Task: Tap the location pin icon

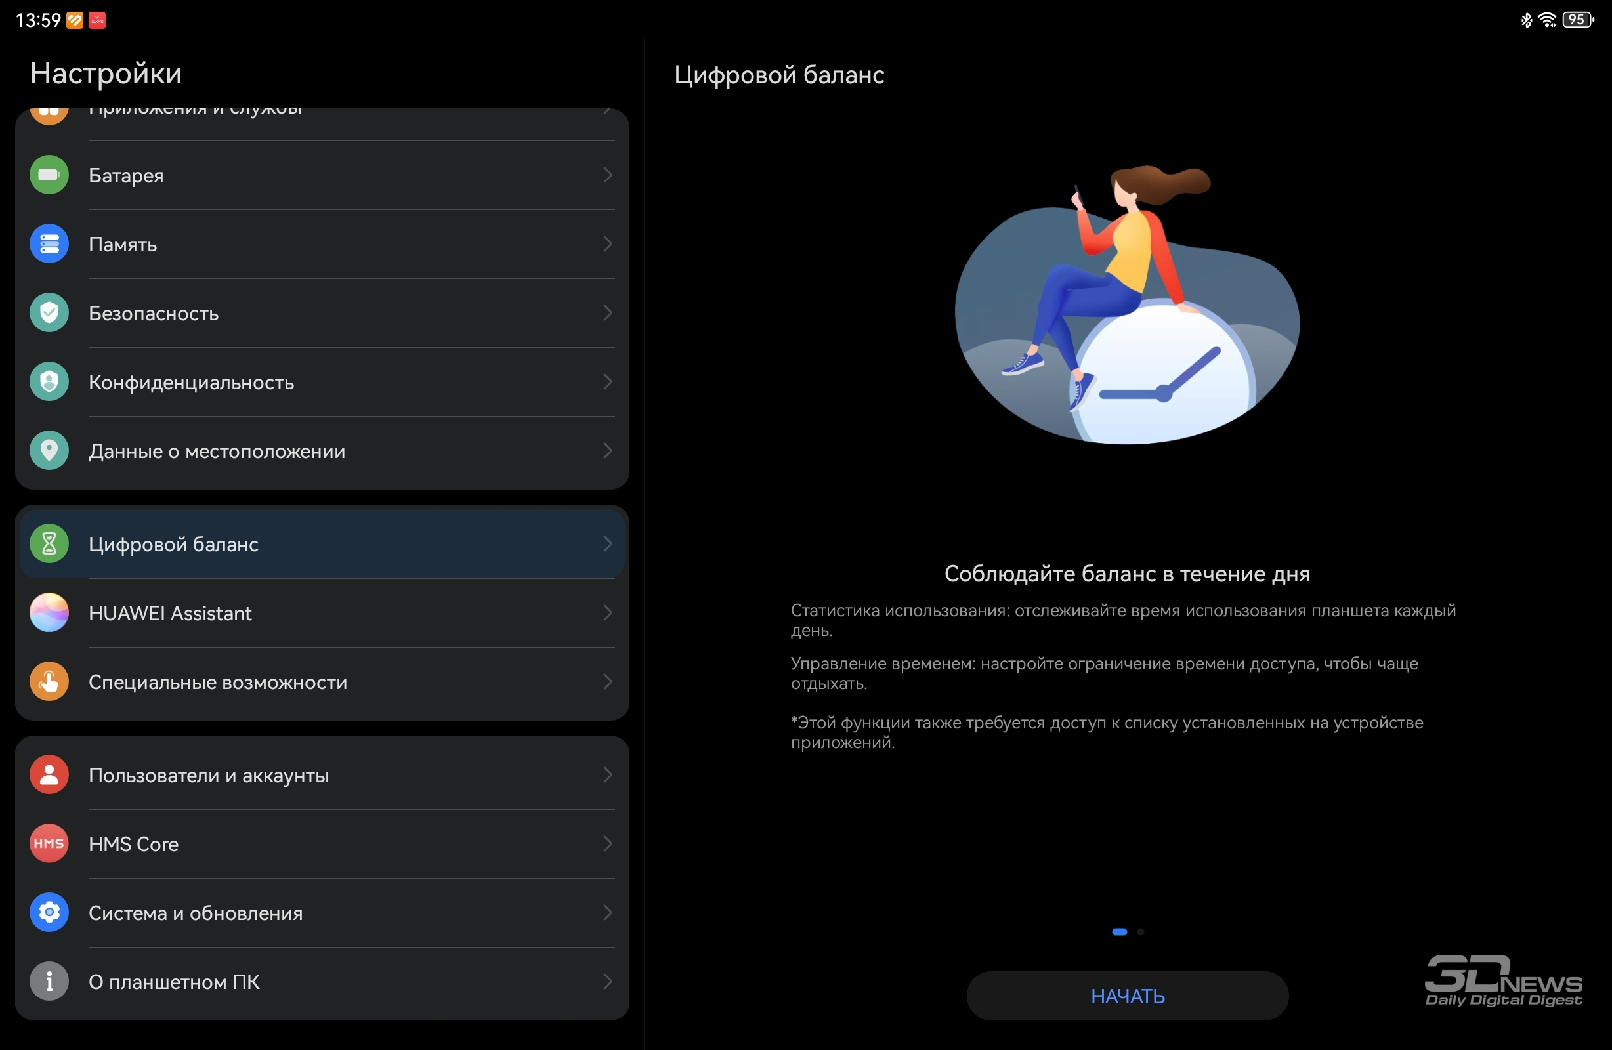Action: [x=49, y=450]
